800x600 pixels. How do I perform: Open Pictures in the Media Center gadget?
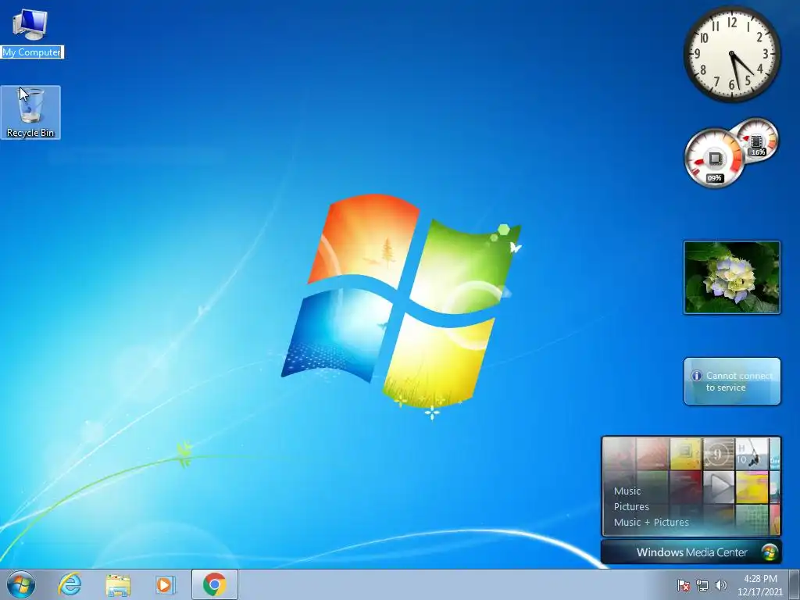click(x=631, y=506)
